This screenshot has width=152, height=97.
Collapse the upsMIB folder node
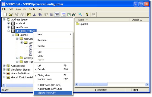(13, 35)
